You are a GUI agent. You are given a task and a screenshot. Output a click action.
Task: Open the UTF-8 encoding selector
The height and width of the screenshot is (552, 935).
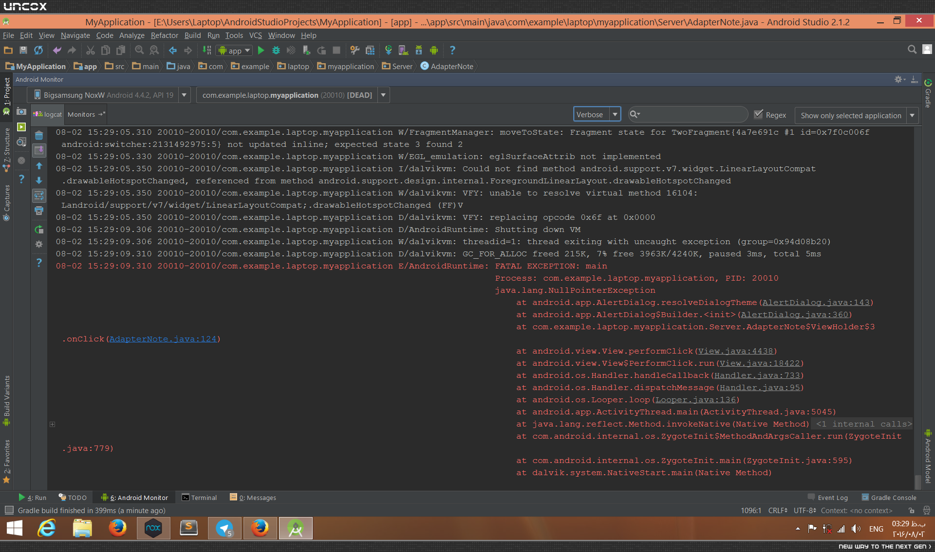[804, 510]
